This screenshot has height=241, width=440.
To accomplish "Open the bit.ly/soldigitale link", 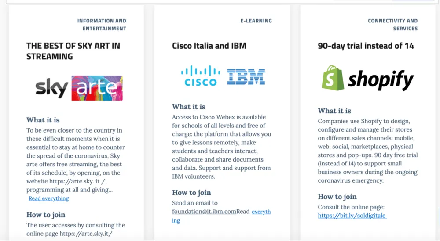I will 352,216.
